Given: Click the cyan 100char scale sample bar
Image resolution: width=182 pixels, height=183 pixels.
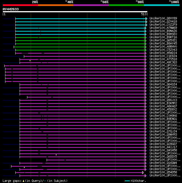Looking at the screenshot, I should (127, 181).
